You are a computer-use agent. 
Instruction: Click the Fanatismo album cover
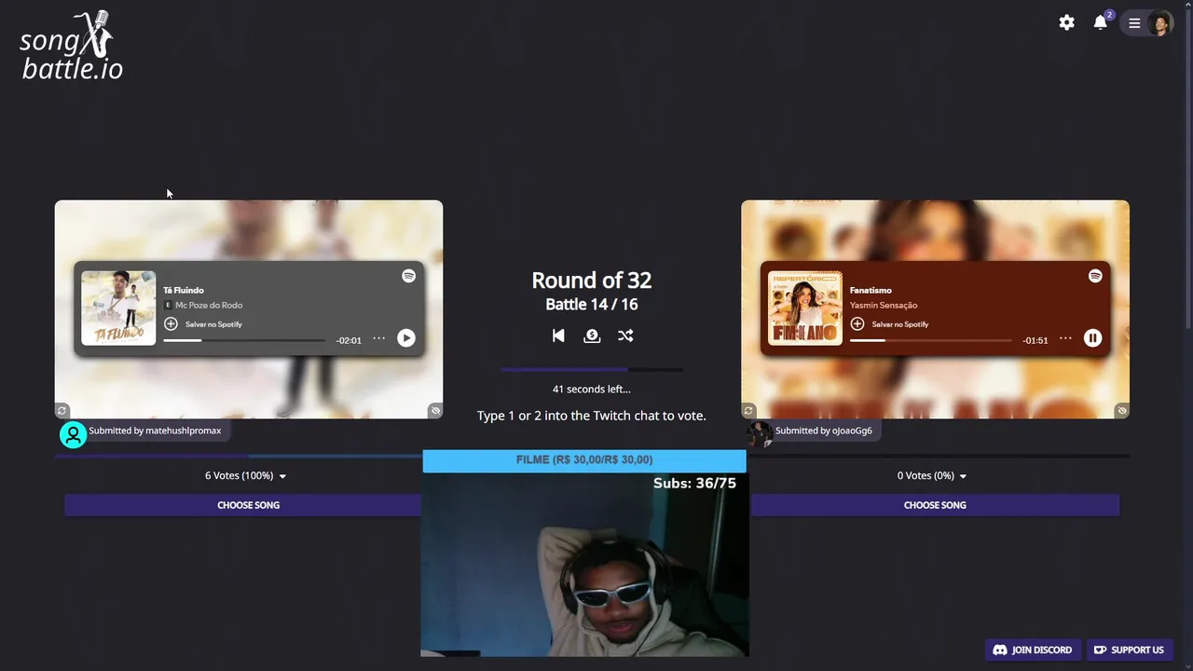(x=805, y=308)
